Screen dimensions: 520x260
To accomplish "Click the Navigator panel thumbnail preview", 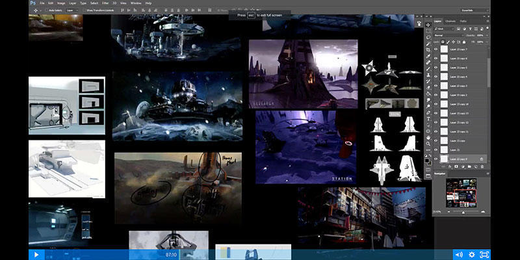I will [x=461, y=192].
